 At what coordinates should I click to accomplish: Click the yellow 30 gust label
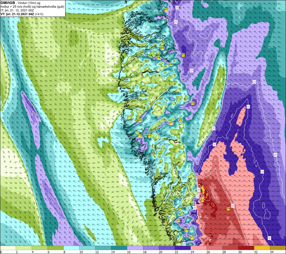183,55
